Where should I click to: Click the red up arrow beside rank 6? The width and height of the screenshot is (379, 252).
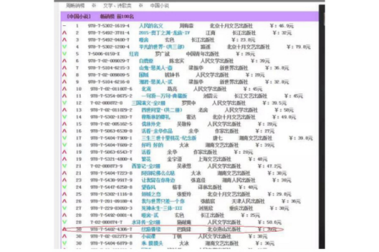pyautogui.click(x=64, y=60)
